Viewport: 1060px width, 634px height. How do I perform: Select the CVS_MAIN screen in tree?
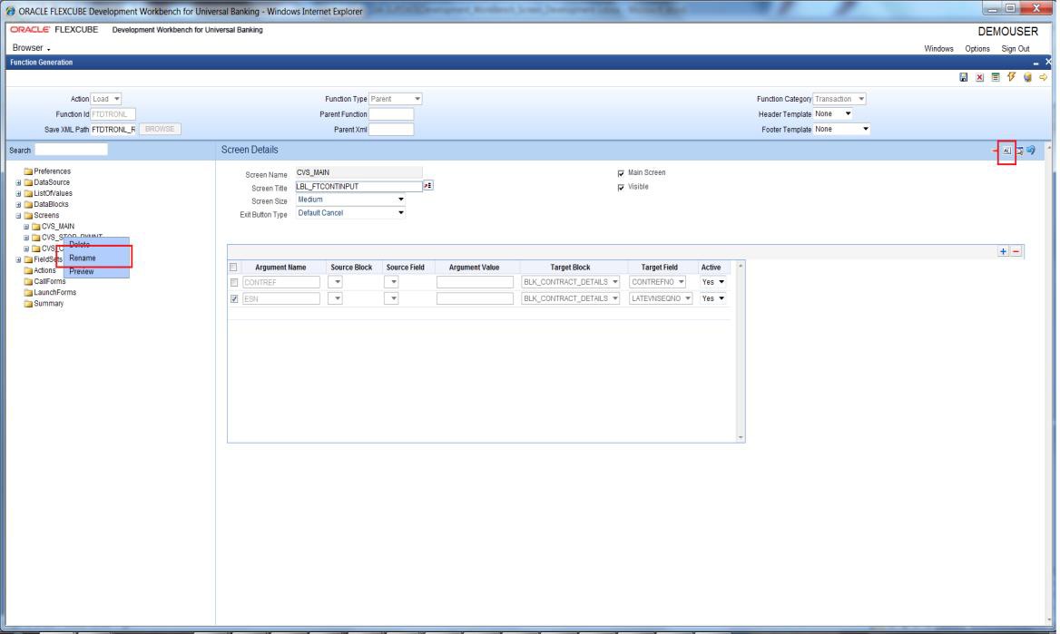pos(58,227)
